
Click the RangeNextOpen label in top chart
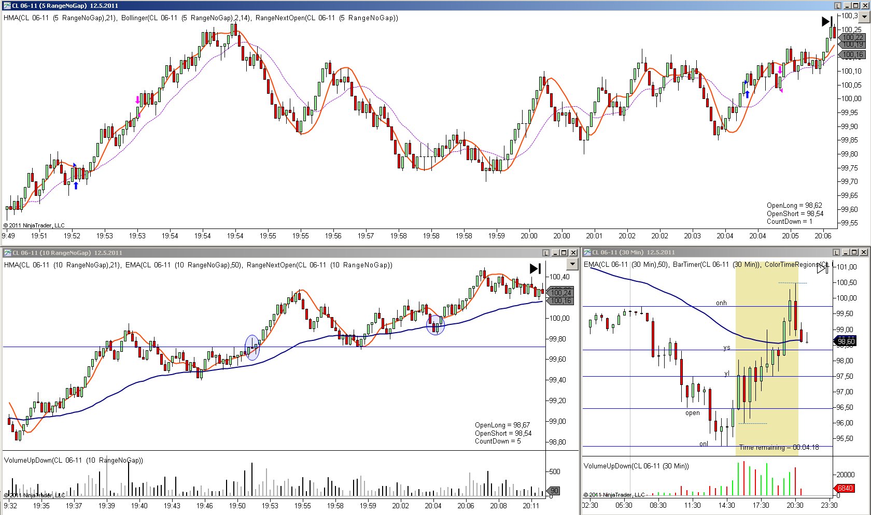(327, 18)
